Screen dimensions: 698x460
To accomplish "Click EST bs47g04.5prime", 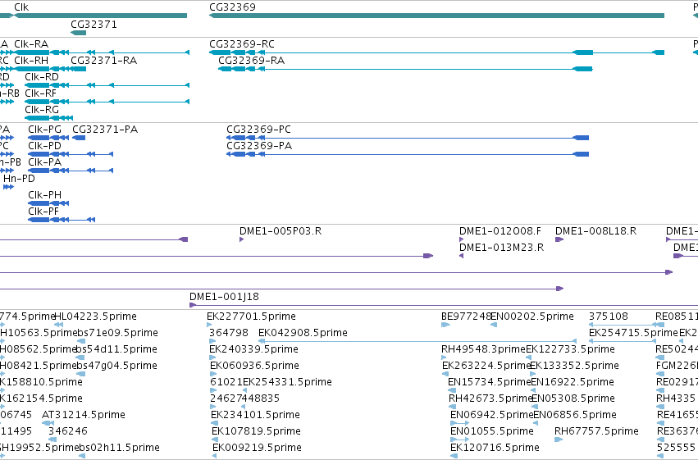I will coord(117,367).
